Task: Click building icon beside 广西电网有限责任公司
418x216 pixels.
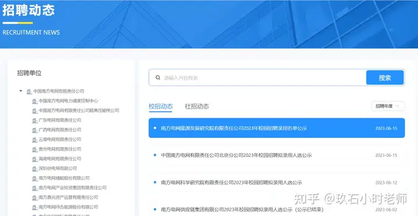Action: 35,130
